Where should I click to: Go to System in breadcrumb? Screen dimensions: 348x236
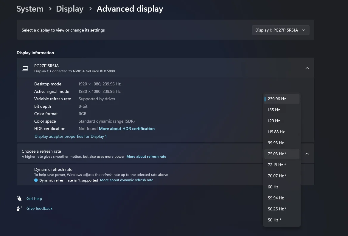pyautogui.click(x=30, y=9)
